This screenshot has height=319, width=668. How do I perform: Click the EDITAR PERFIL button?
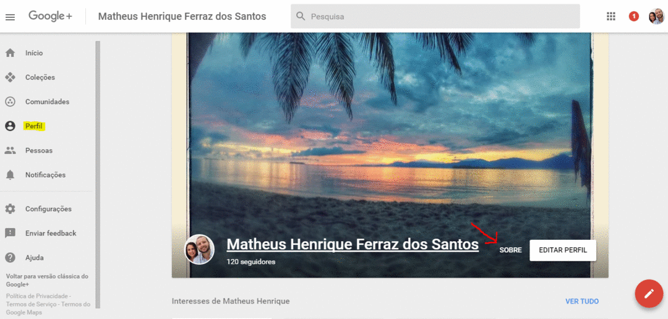pos(563,250)
